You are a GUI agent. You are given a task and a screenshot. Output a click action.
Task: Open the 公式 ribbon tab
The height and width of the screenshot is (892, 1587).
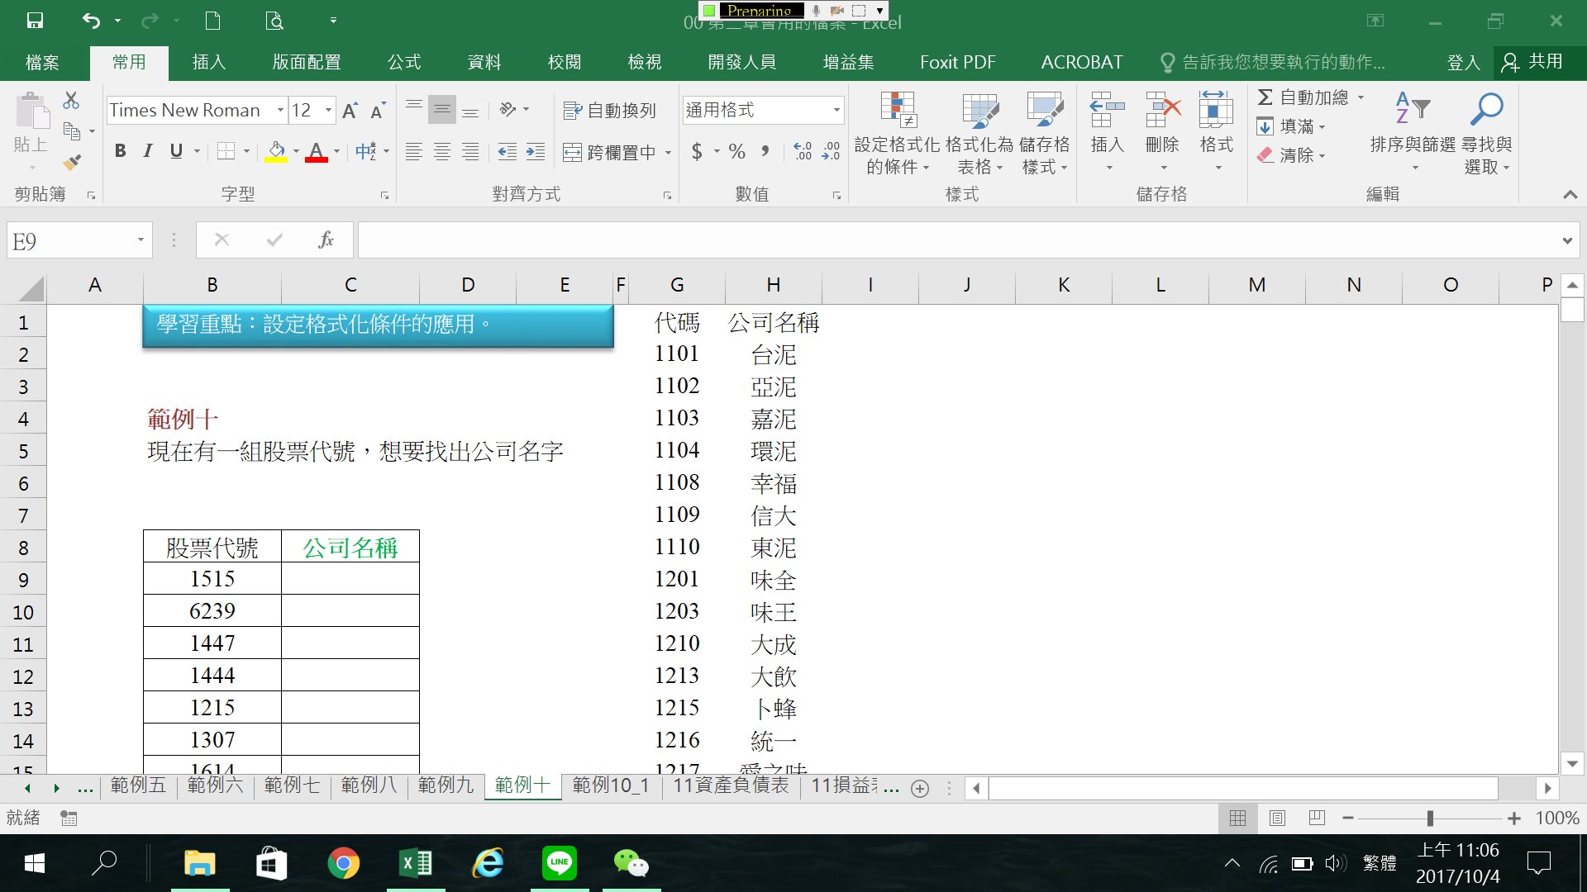click(404, 62)
